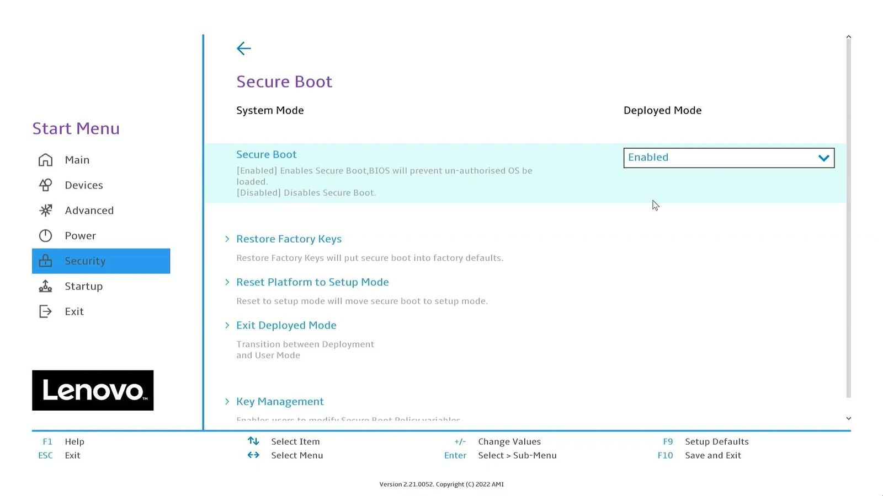The width and height of the screenshot is (883, 496).
Task: Click the up-down arrows Select Item icon
Action: pyautogui.click(x=253, y=441)
